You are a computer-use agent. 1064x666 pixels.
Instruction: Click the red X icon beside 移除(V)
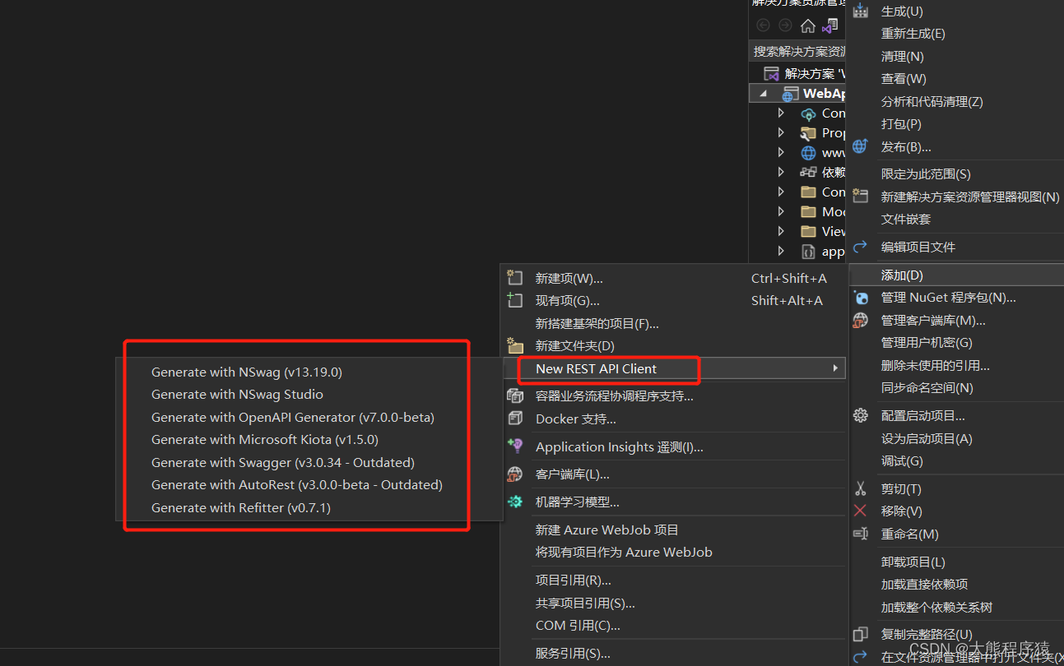(861, 511)
